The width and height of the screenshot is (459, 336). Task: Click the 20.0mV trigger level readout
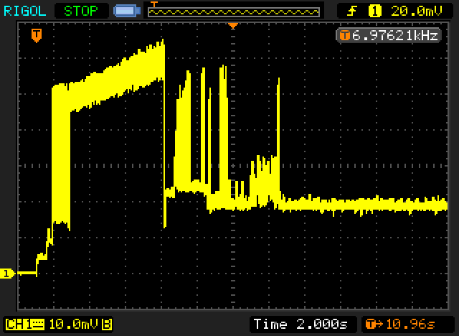pyautogui.click(x=416, y=11)
